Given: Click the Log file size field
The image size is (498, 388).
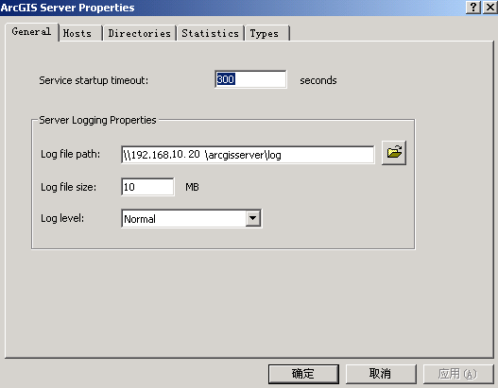Looking at the screenshot, I should point(147,187).
